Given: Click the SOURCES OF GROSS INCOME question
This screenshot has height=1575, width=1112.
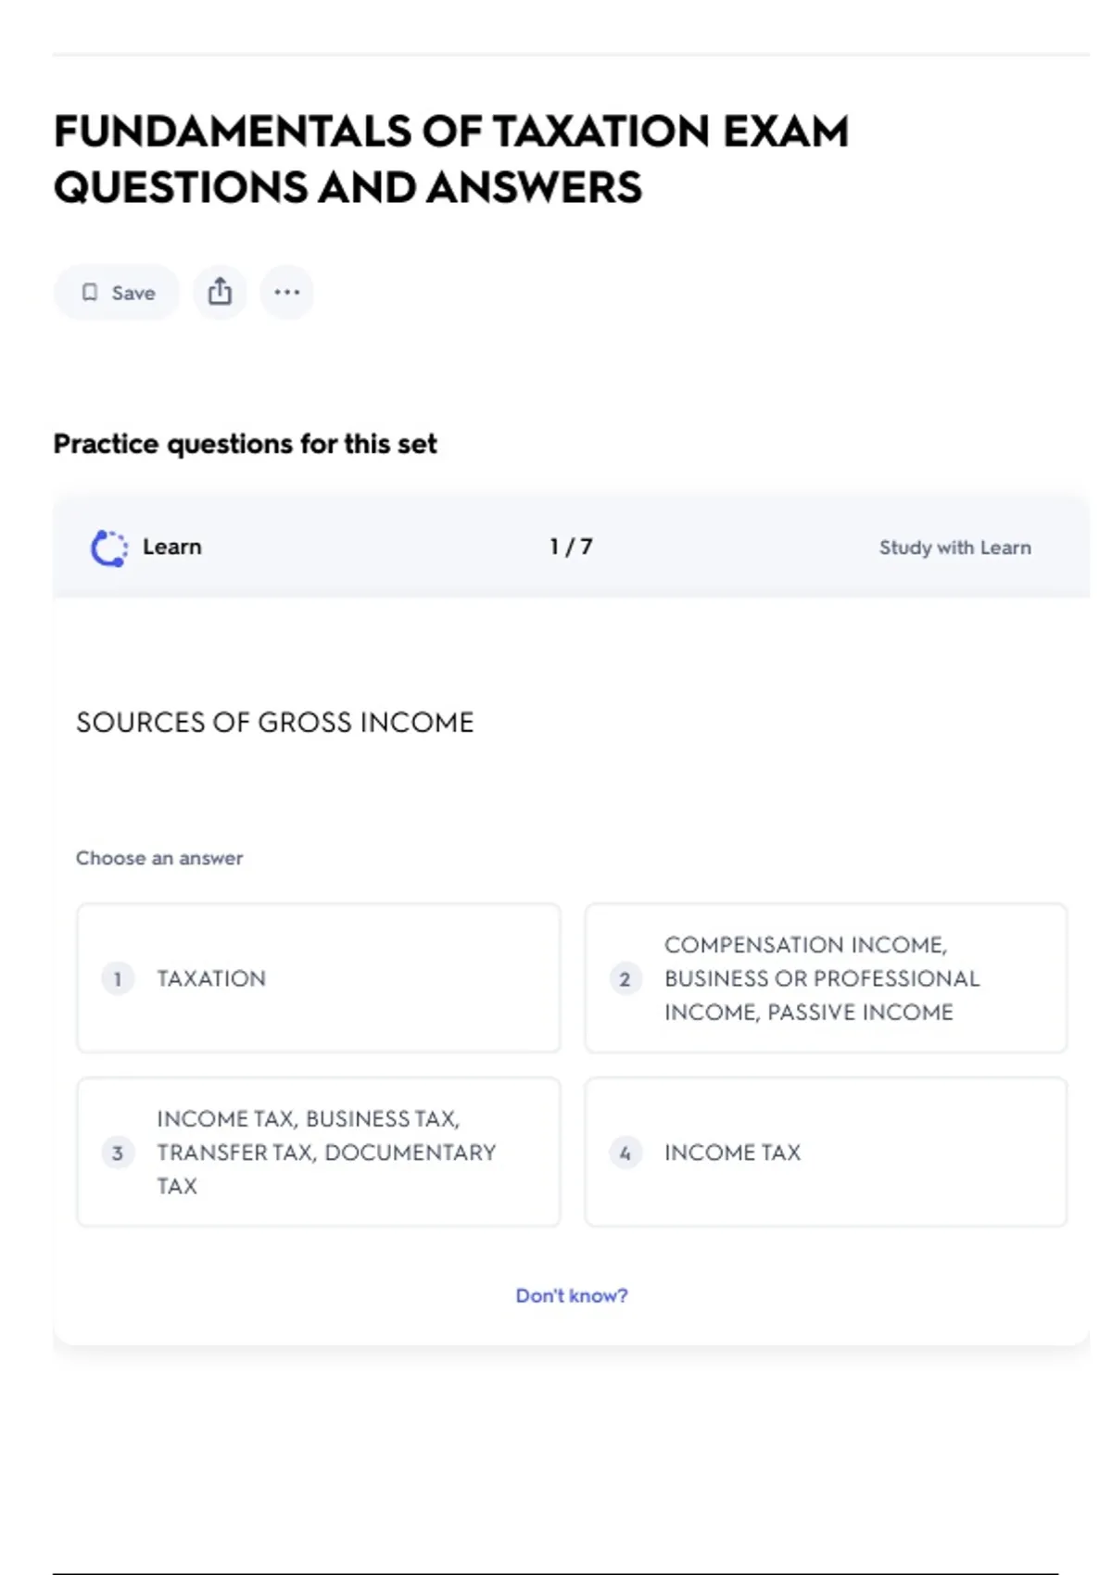Looking at the screenshot, I should [274, 723].
